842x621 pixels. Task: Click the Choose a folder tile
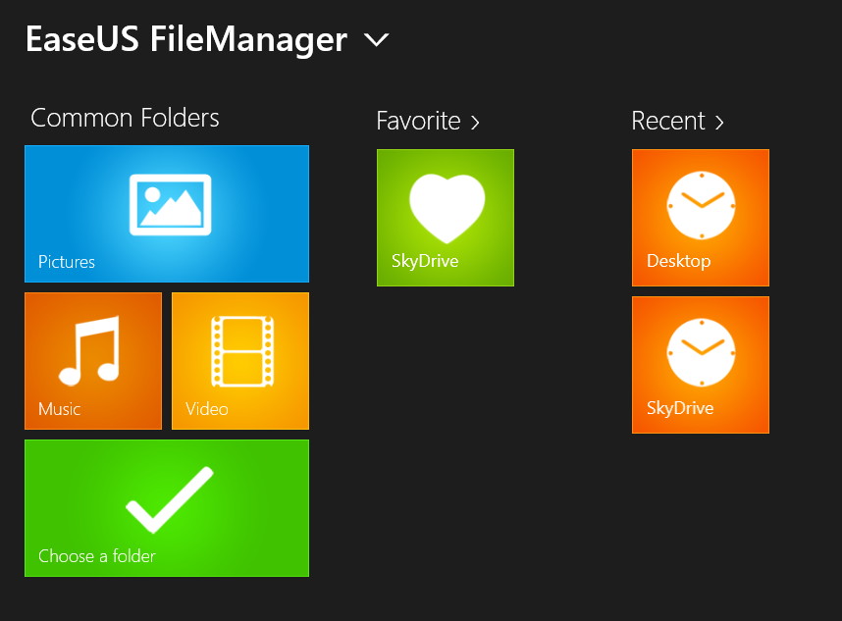[x=167, y=508]
